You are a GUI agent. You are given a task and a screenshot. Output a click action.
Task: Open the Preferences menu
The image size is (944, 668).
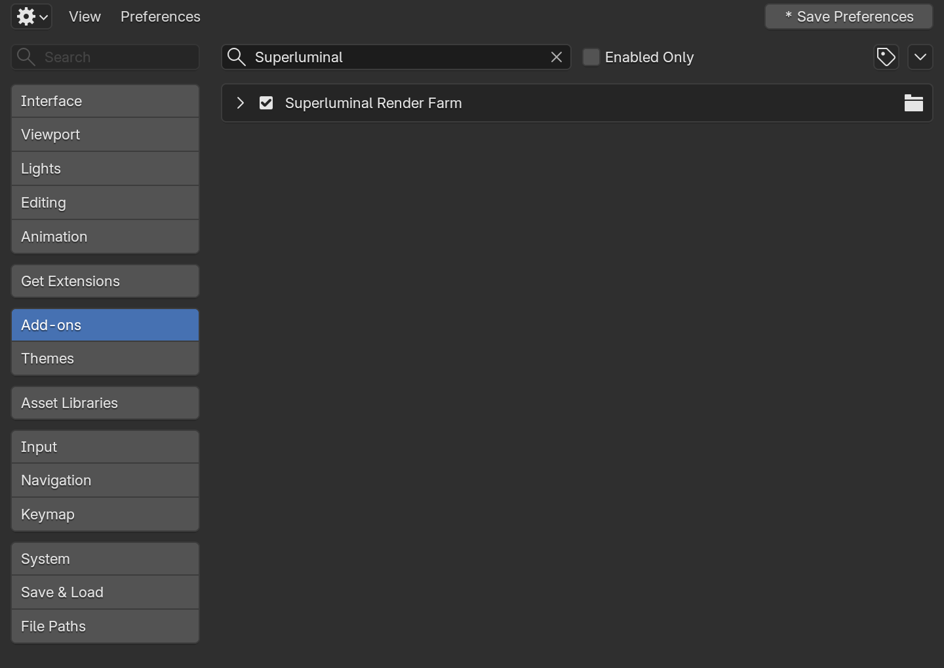click(x=161, y=16)
